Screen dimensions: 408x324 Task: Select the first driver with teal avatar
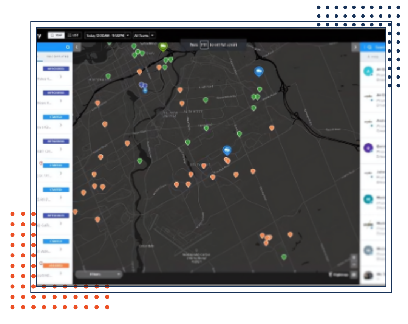[368, 71]
